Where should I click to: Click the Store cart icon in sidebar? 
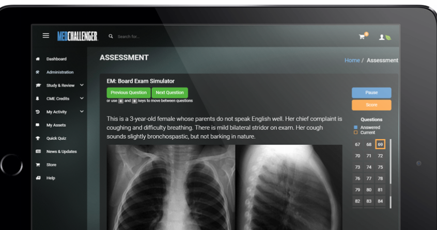pos(38,165)
